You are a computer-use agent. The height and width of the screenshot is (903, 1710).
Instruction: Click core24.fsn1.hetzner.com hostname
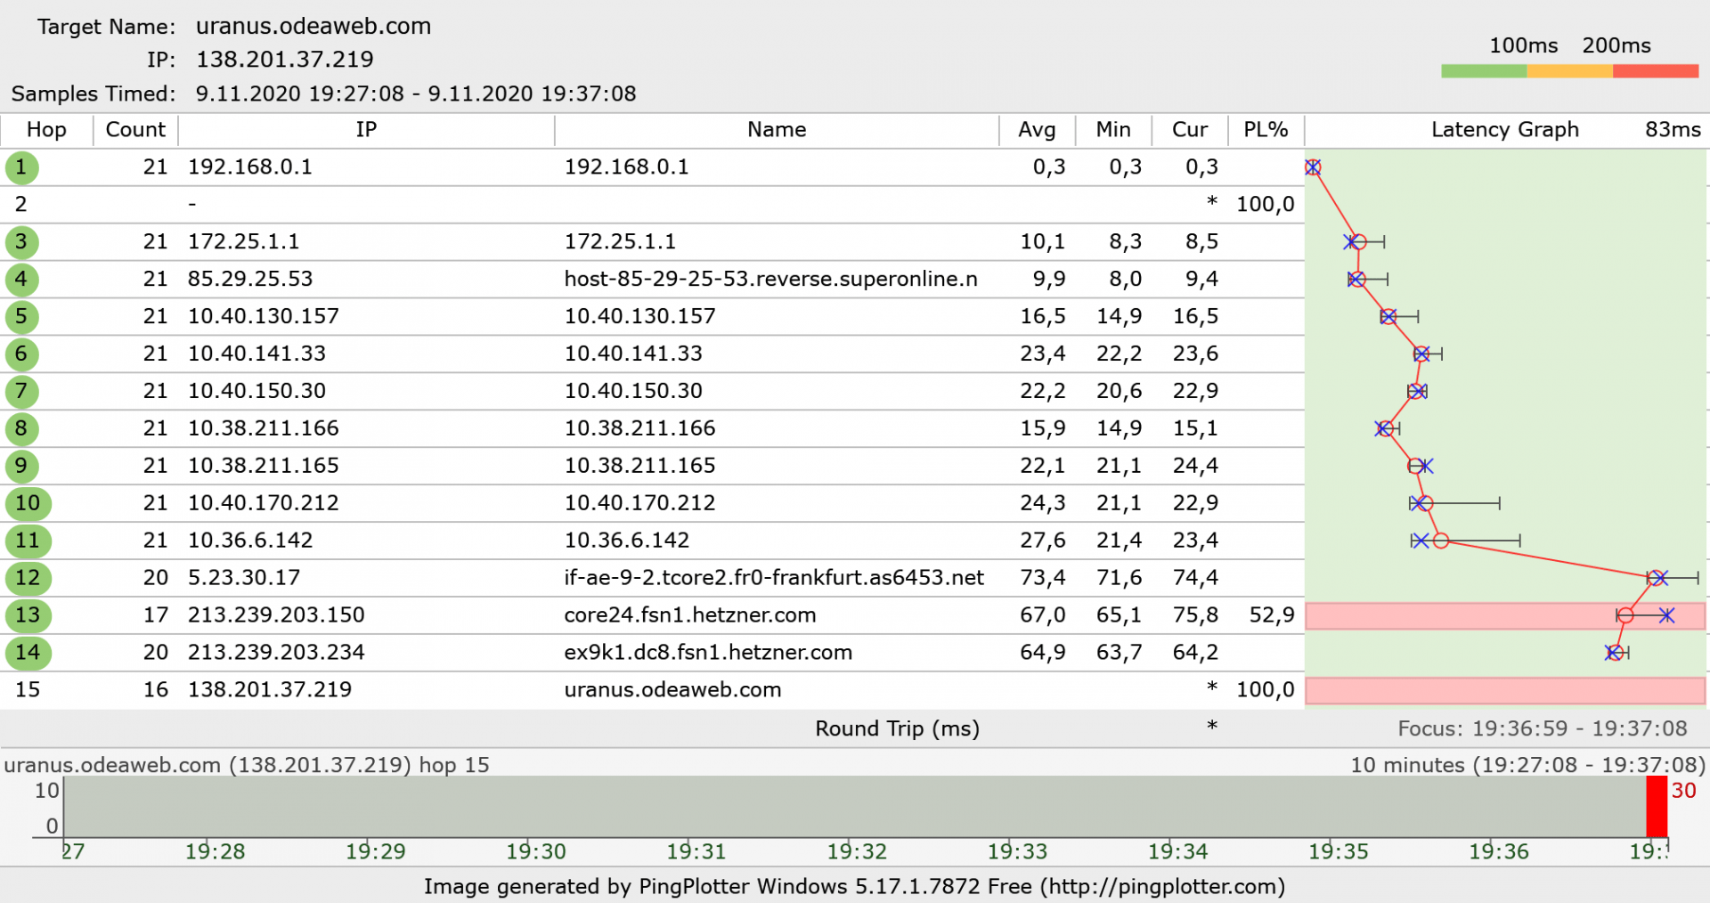coord(690,616)
